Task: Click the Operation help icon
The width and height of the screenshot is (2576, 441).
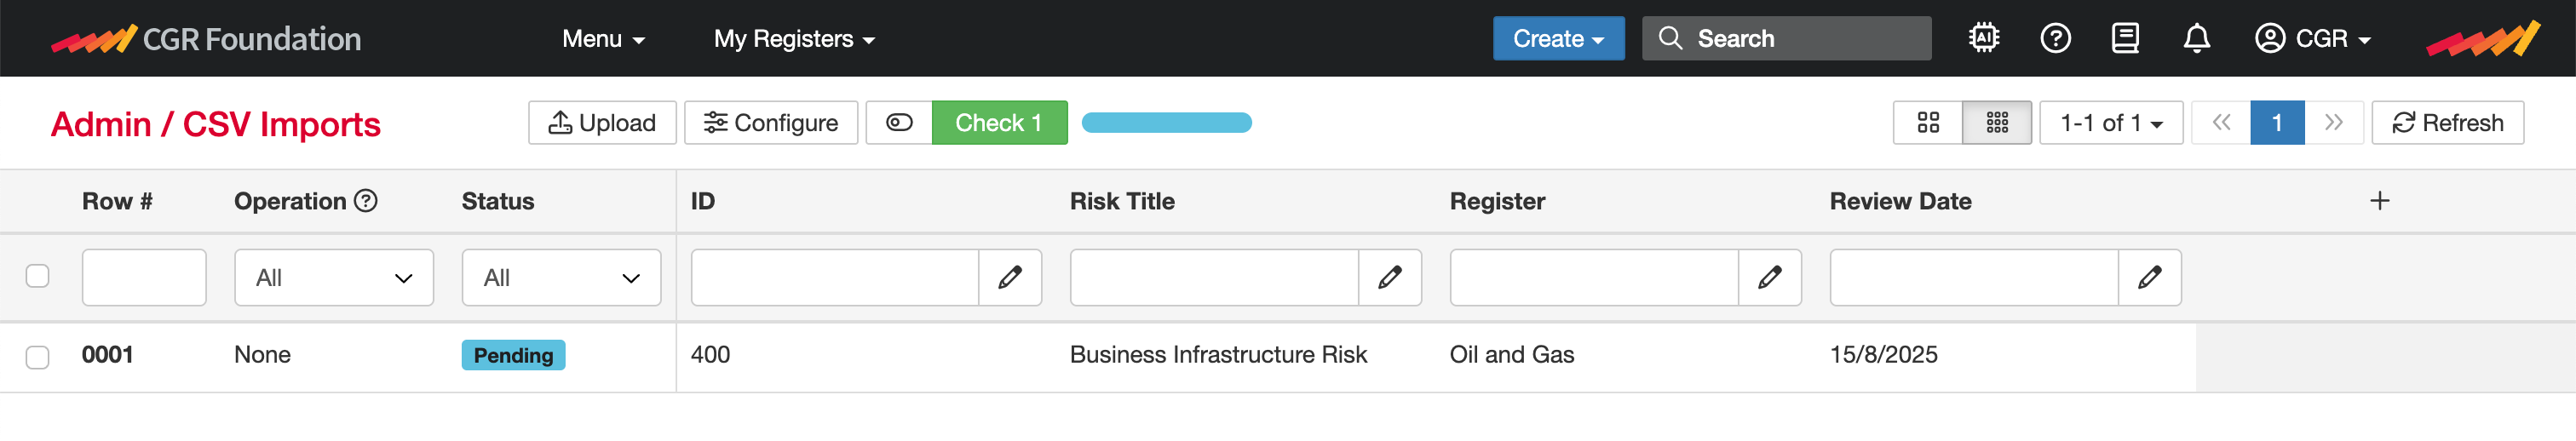Action: pos(367,201)
